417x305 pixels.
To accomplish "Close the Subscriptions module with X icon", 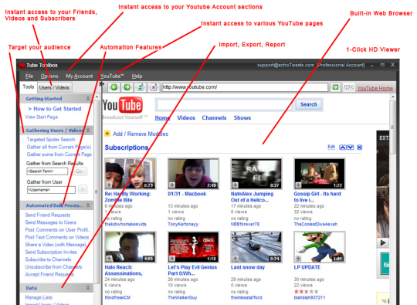I will tap(359, 147).
